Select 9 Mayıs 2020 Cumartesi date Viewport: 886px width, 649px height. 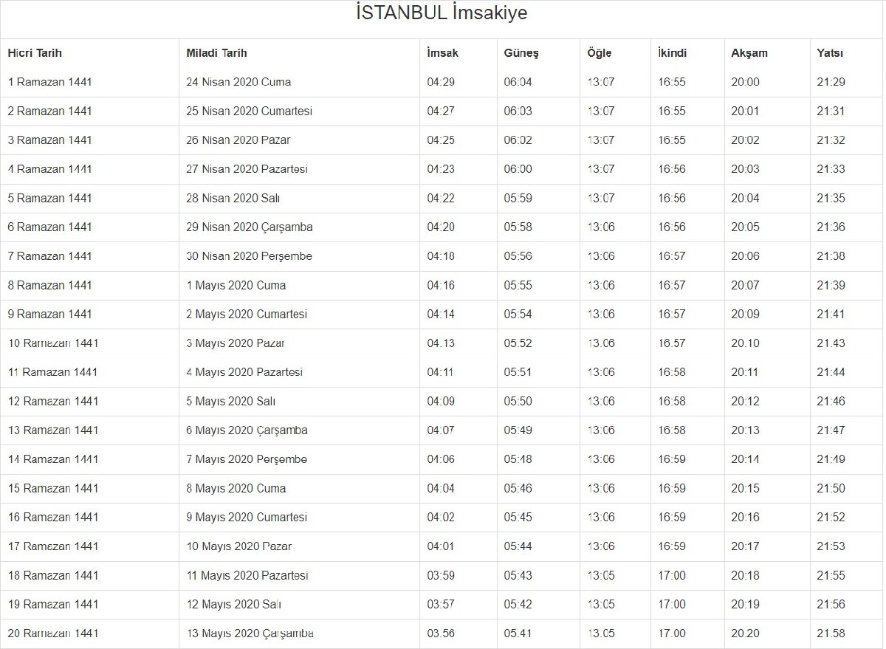click(247, 518)
